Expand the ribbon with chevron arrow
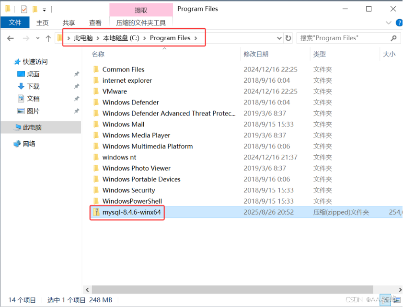The width and height of the screenshot is (403, 307). click(x=389, y=23)
